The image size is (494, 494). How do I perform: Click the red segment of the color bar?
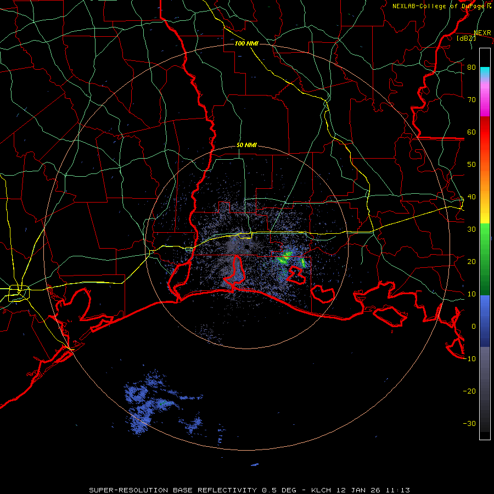tap(485, 132)
